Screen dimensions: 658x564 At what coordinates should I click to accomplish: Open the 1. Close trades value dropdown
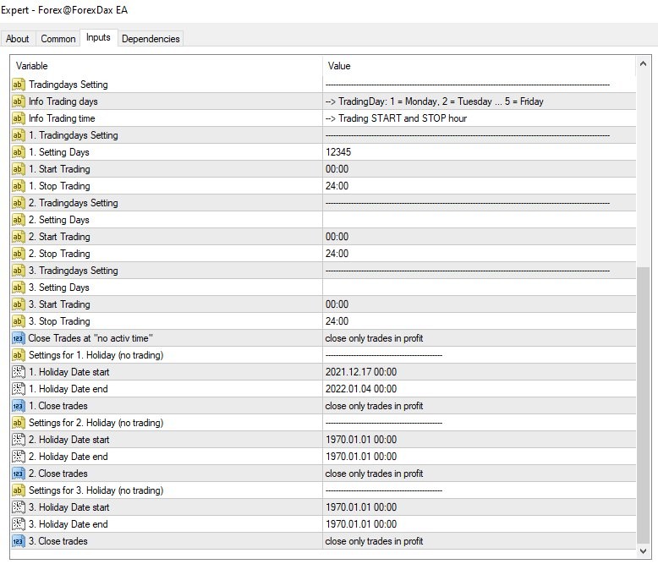click(x=480, y=406)
